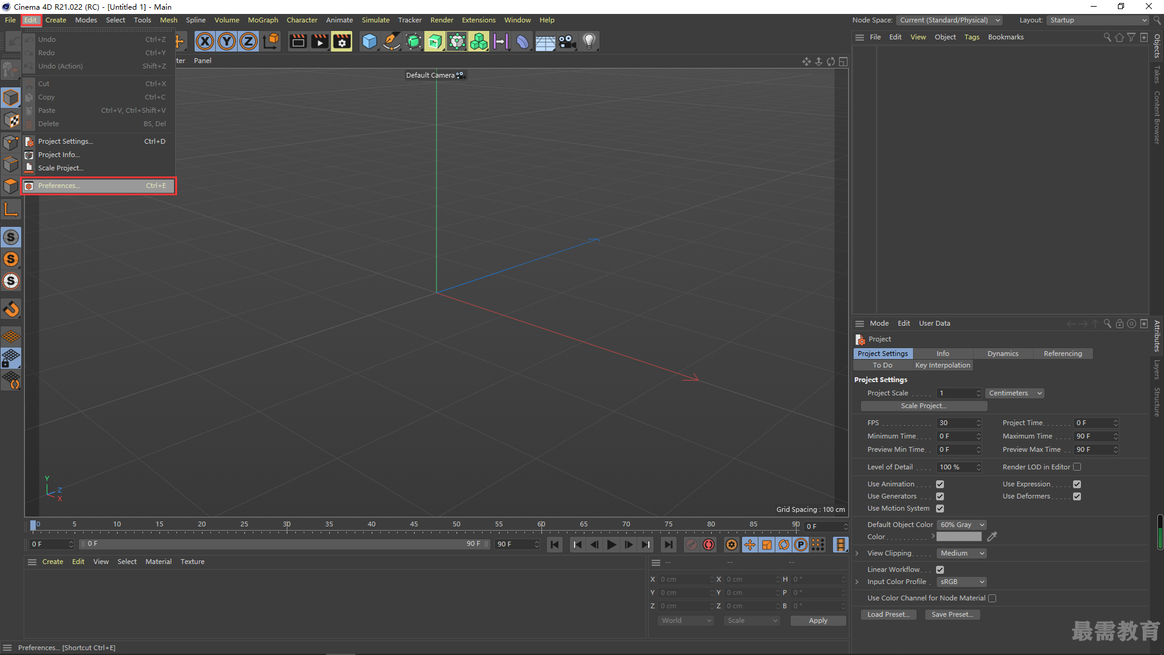Open View Clipping Medium dropdown
The width and height of the screenshot is (1164, 655).
[962, 553]
